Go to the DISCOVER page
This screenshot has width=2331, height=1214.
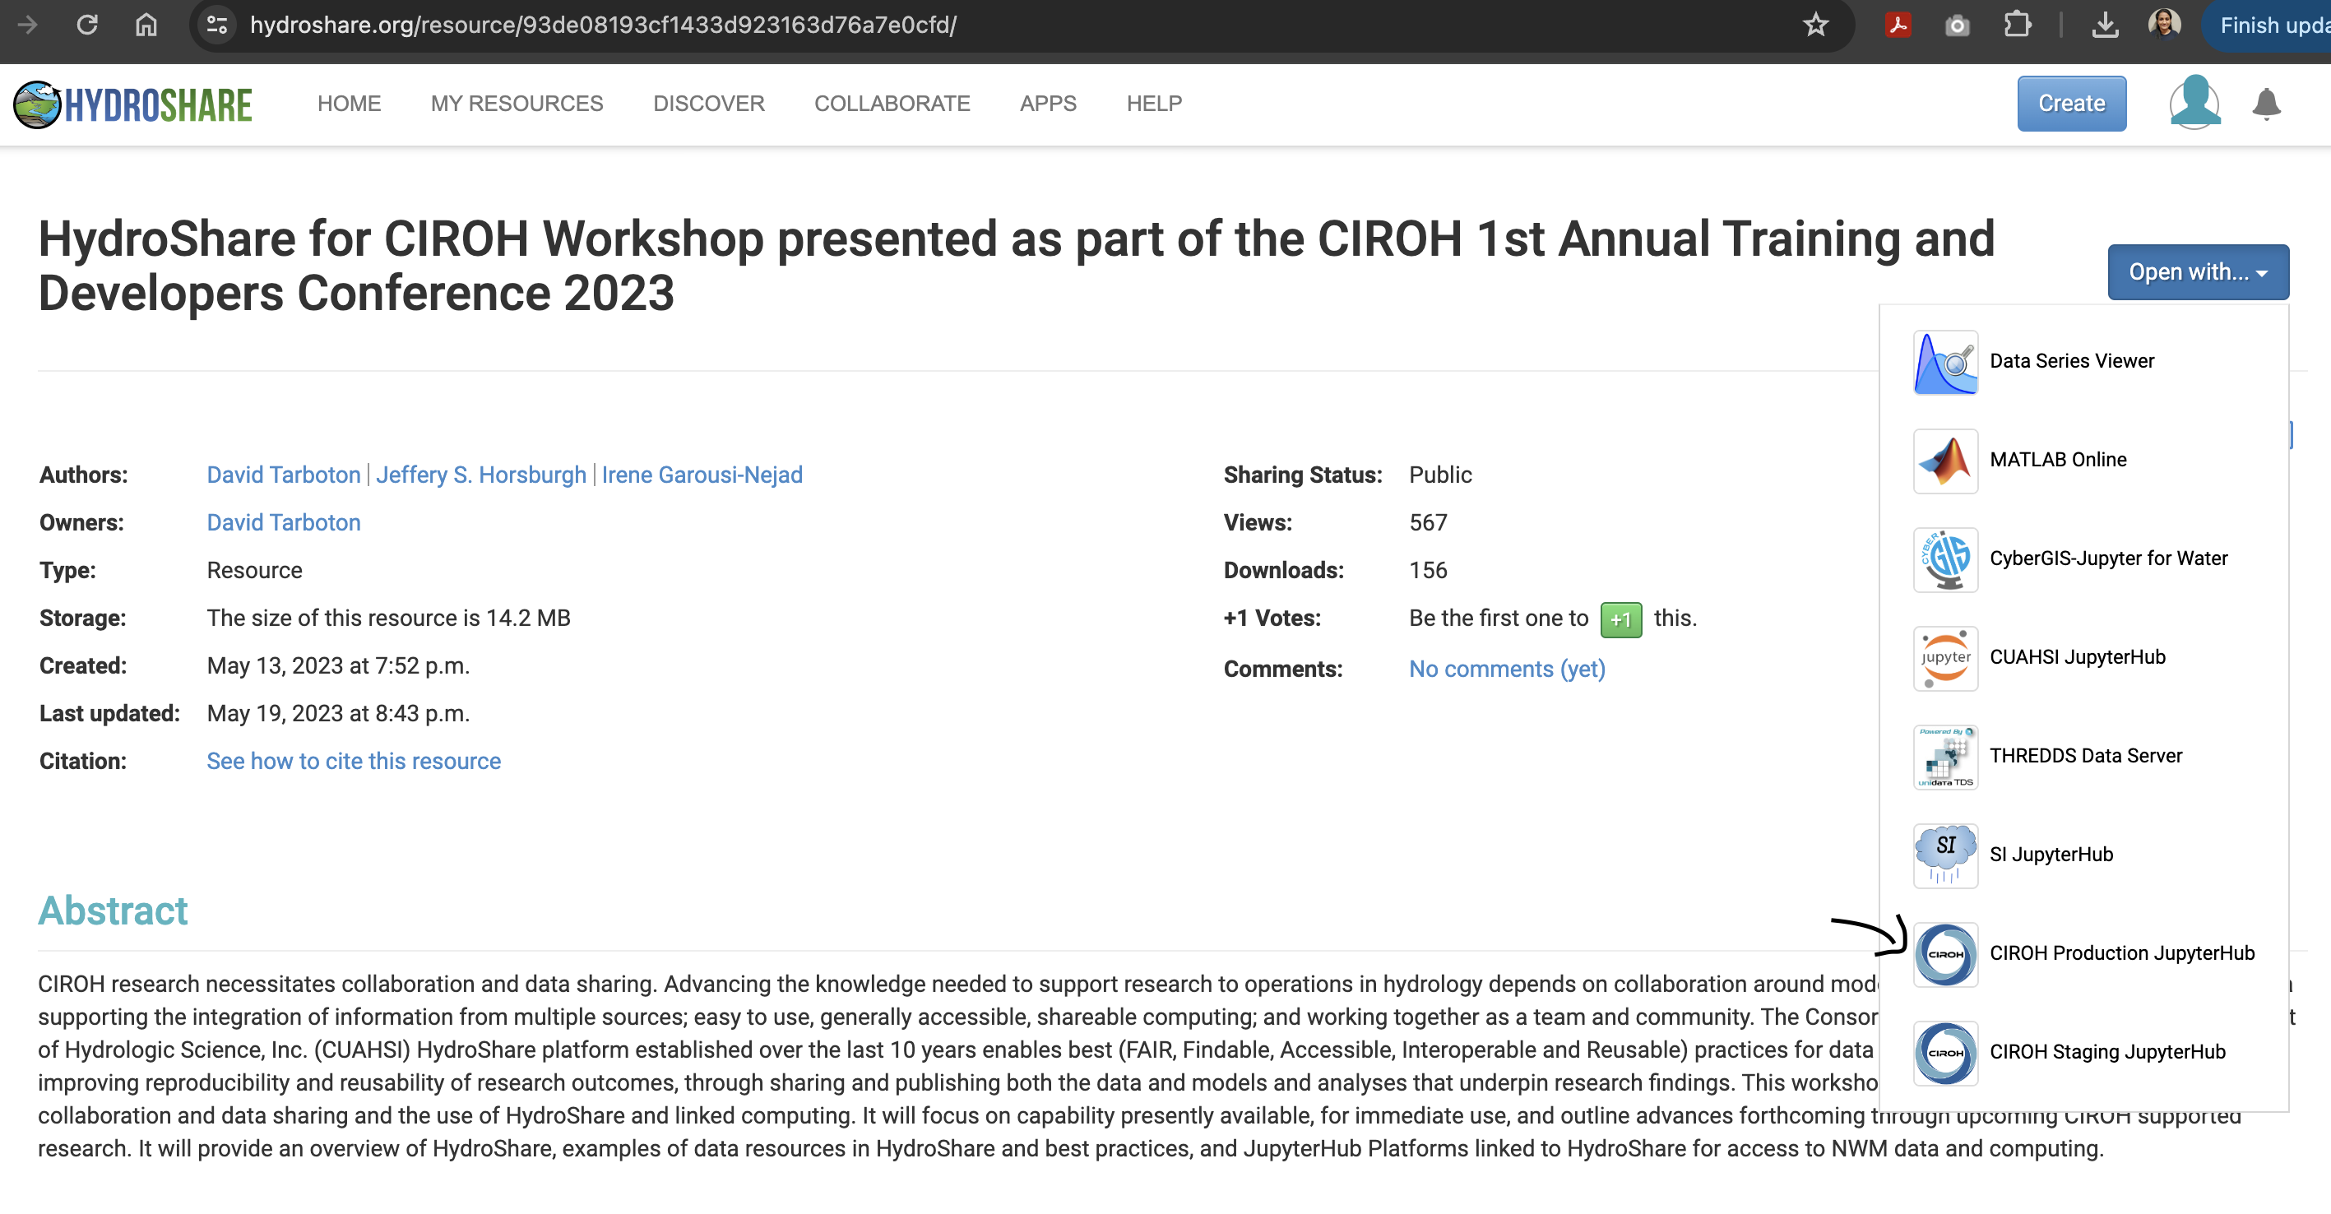708,104
